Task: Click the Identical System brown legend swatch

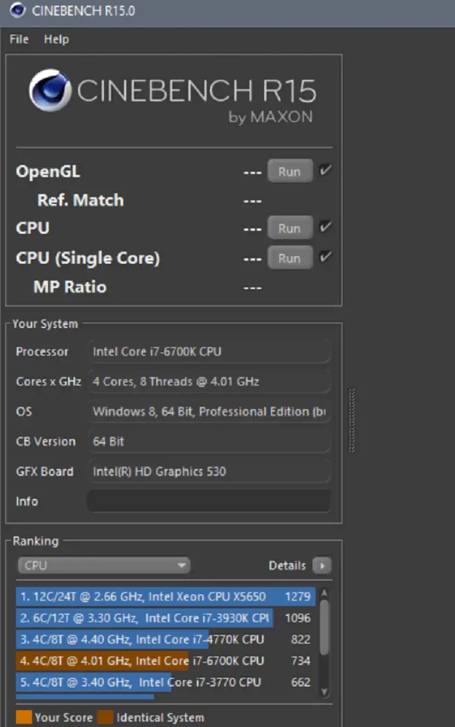Action: pyautogui.click(x=105, y=717)
